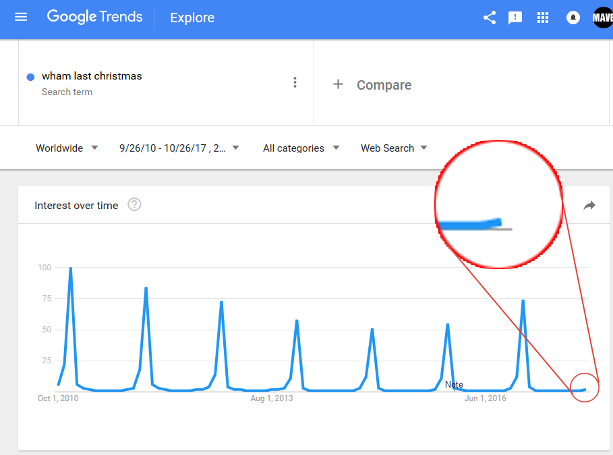The height and width of the screenshot is (455, 613).
Task: Click the 'Aug 1, 2013' axis label
Action: [272, 398]
